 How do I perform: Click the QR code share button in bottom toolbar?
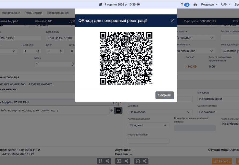click(104, 161)
